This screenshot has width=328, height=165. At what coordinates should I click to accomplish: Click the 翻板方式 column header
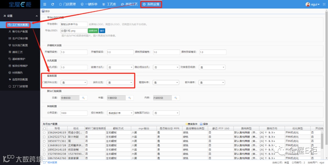[118, 128]
